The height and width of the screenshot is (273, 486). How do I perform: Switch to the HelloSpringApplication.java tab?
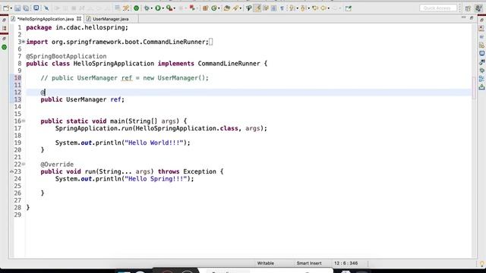point(46,19)
